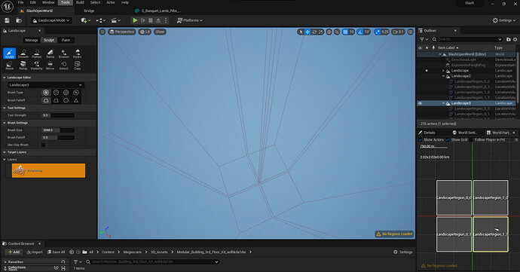Select the Noise landscape tool
Image resolution: width=520 pixels, height=272 pixels.
[9, 66]
